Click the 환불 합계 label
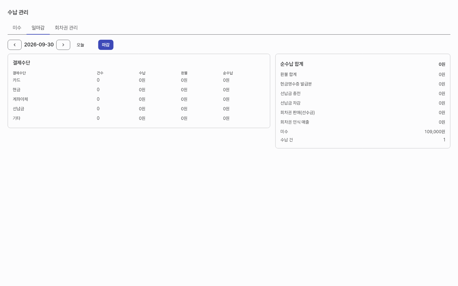 pos(288,74)
